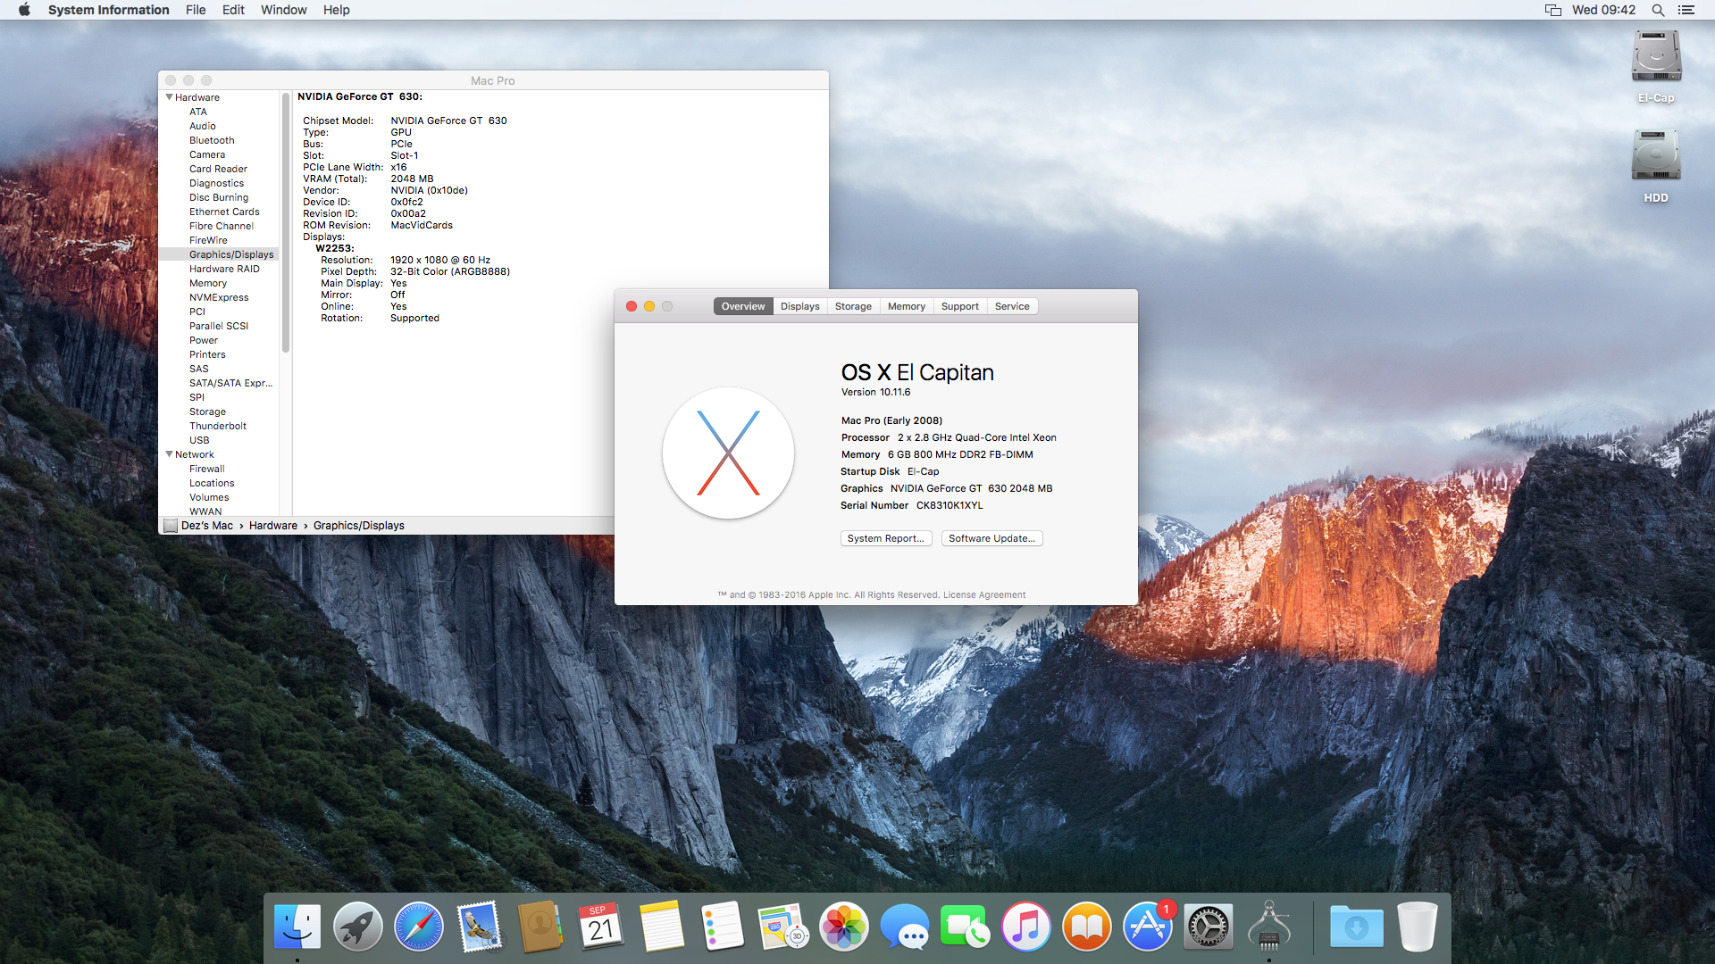1715x964 pixels.
Task: Launch Launchpad rocket icon in Dock
Action: pyautogui.click(x=357, y=927)
